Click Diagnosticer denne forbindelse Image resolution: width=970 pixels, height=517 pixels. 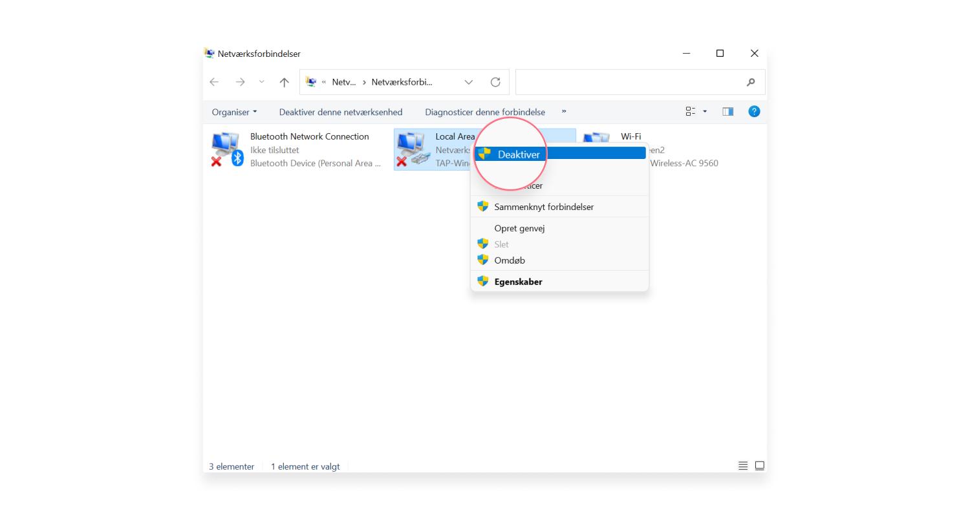click(x=485, y=112)
